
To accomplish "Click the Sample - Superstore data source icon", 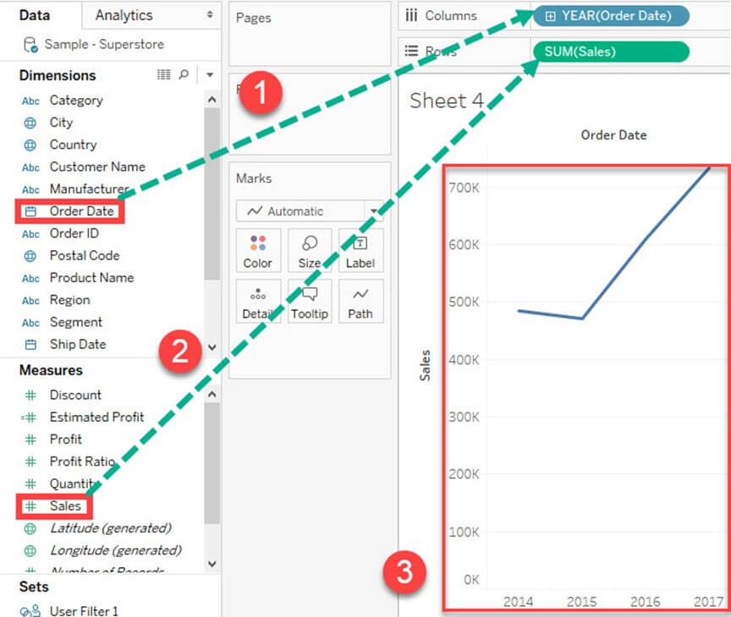I will click(30, 45).
